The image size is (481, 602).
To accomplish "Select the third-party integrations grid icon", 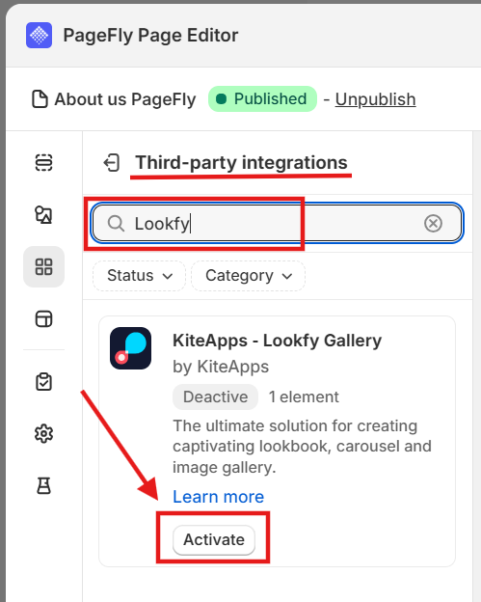I will [43, 267].
